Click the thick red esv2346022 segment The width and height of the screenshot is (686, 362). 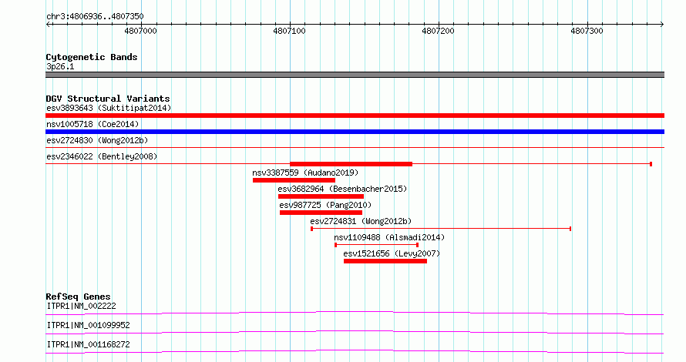(x=351, y=164)
